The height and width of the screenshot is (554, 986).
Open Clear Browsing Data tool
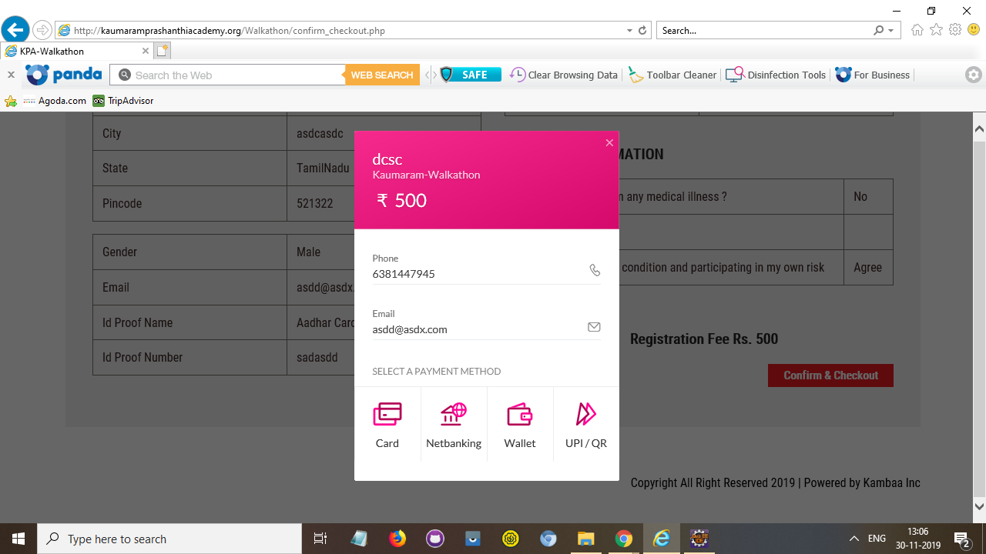click(x=565, y=75)
